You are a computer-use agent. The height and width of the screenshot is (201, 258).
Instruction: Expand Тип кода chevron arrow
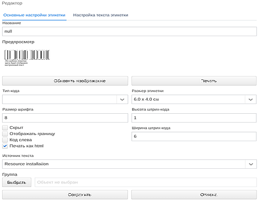click(x=122, y=100)
